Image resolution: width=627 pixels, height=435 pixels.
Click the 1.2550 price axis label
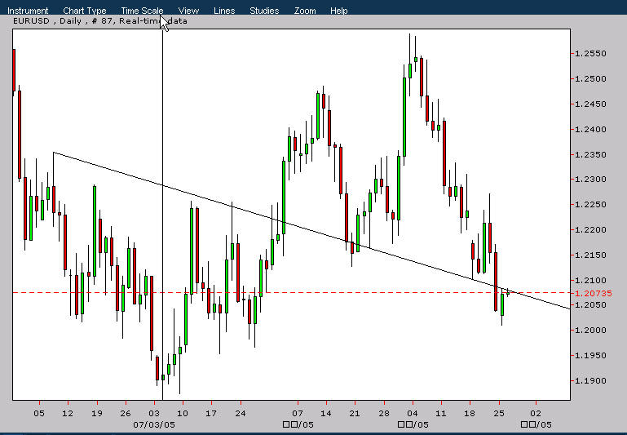pos(590,54)
